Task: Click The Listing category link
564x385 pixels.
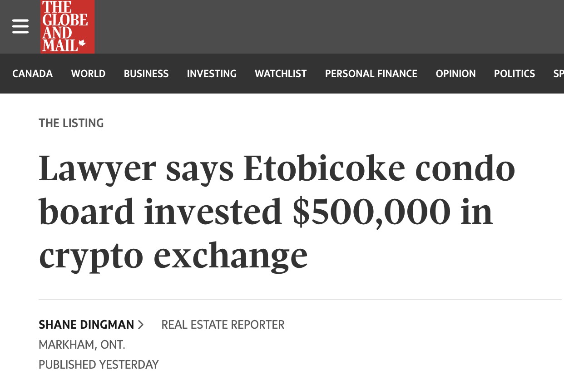Action: [71, 123]
